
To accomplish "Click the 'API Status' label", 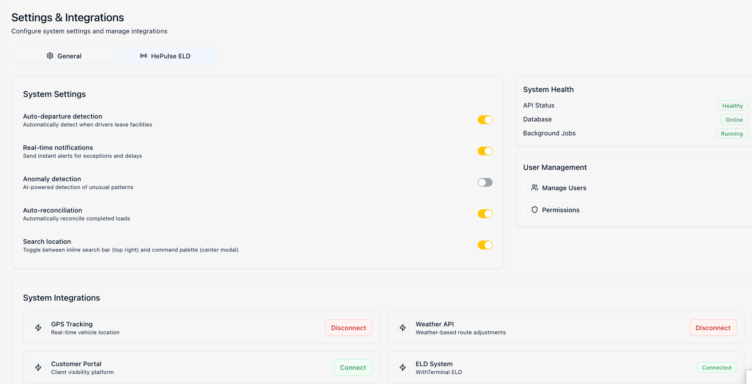I will (538, 106).
